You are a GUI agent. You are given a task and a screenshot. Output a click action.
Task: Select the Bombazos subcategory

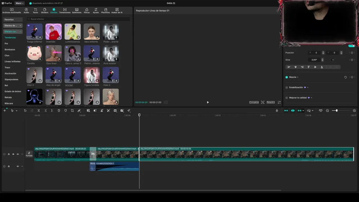(x=10, y=49)
